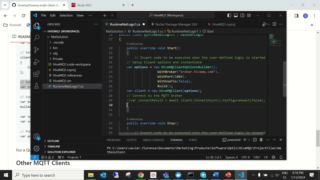Click Projects: 1 in status bar
The width and height of the screenshot is (320, 180).
pos(74,157)
